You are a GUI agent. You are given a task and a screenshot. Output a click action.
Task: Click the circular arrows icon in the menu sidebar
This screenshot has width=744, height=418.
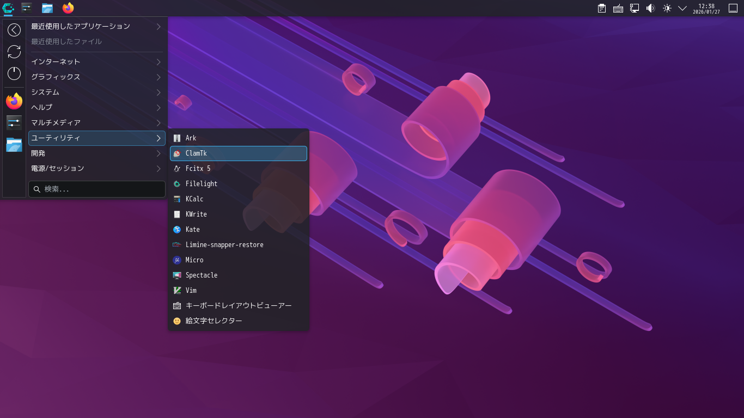[x=14, y=52]
